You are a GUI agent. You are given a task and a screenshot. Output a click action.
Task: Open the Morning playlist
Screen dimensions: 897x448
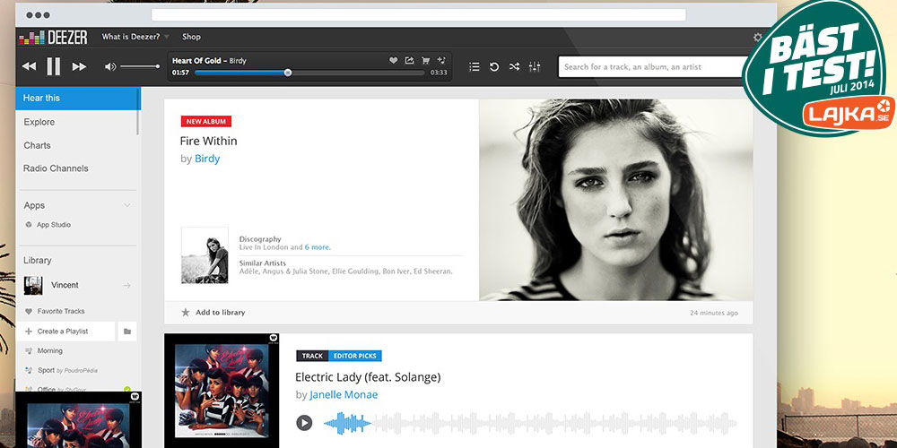point(49,351)
